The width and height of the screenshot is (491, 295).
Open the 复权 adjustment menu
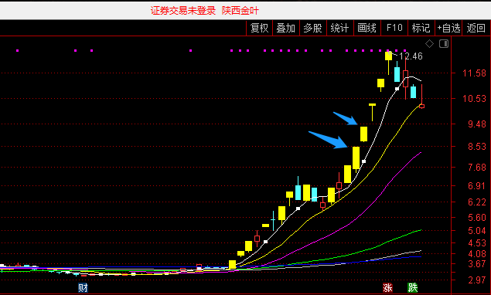[259, 28]
